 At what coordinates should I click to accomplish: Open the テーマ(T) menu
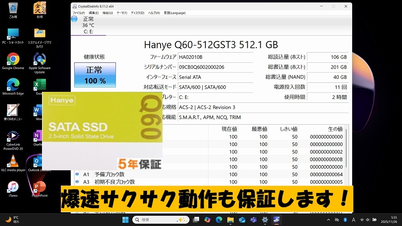tap(122, 13)
